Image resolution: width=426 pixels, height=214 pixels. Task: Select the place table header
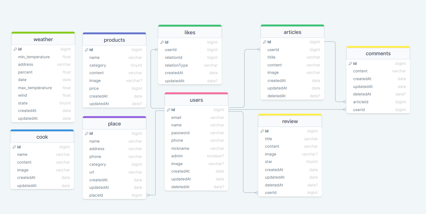point(114,124)
